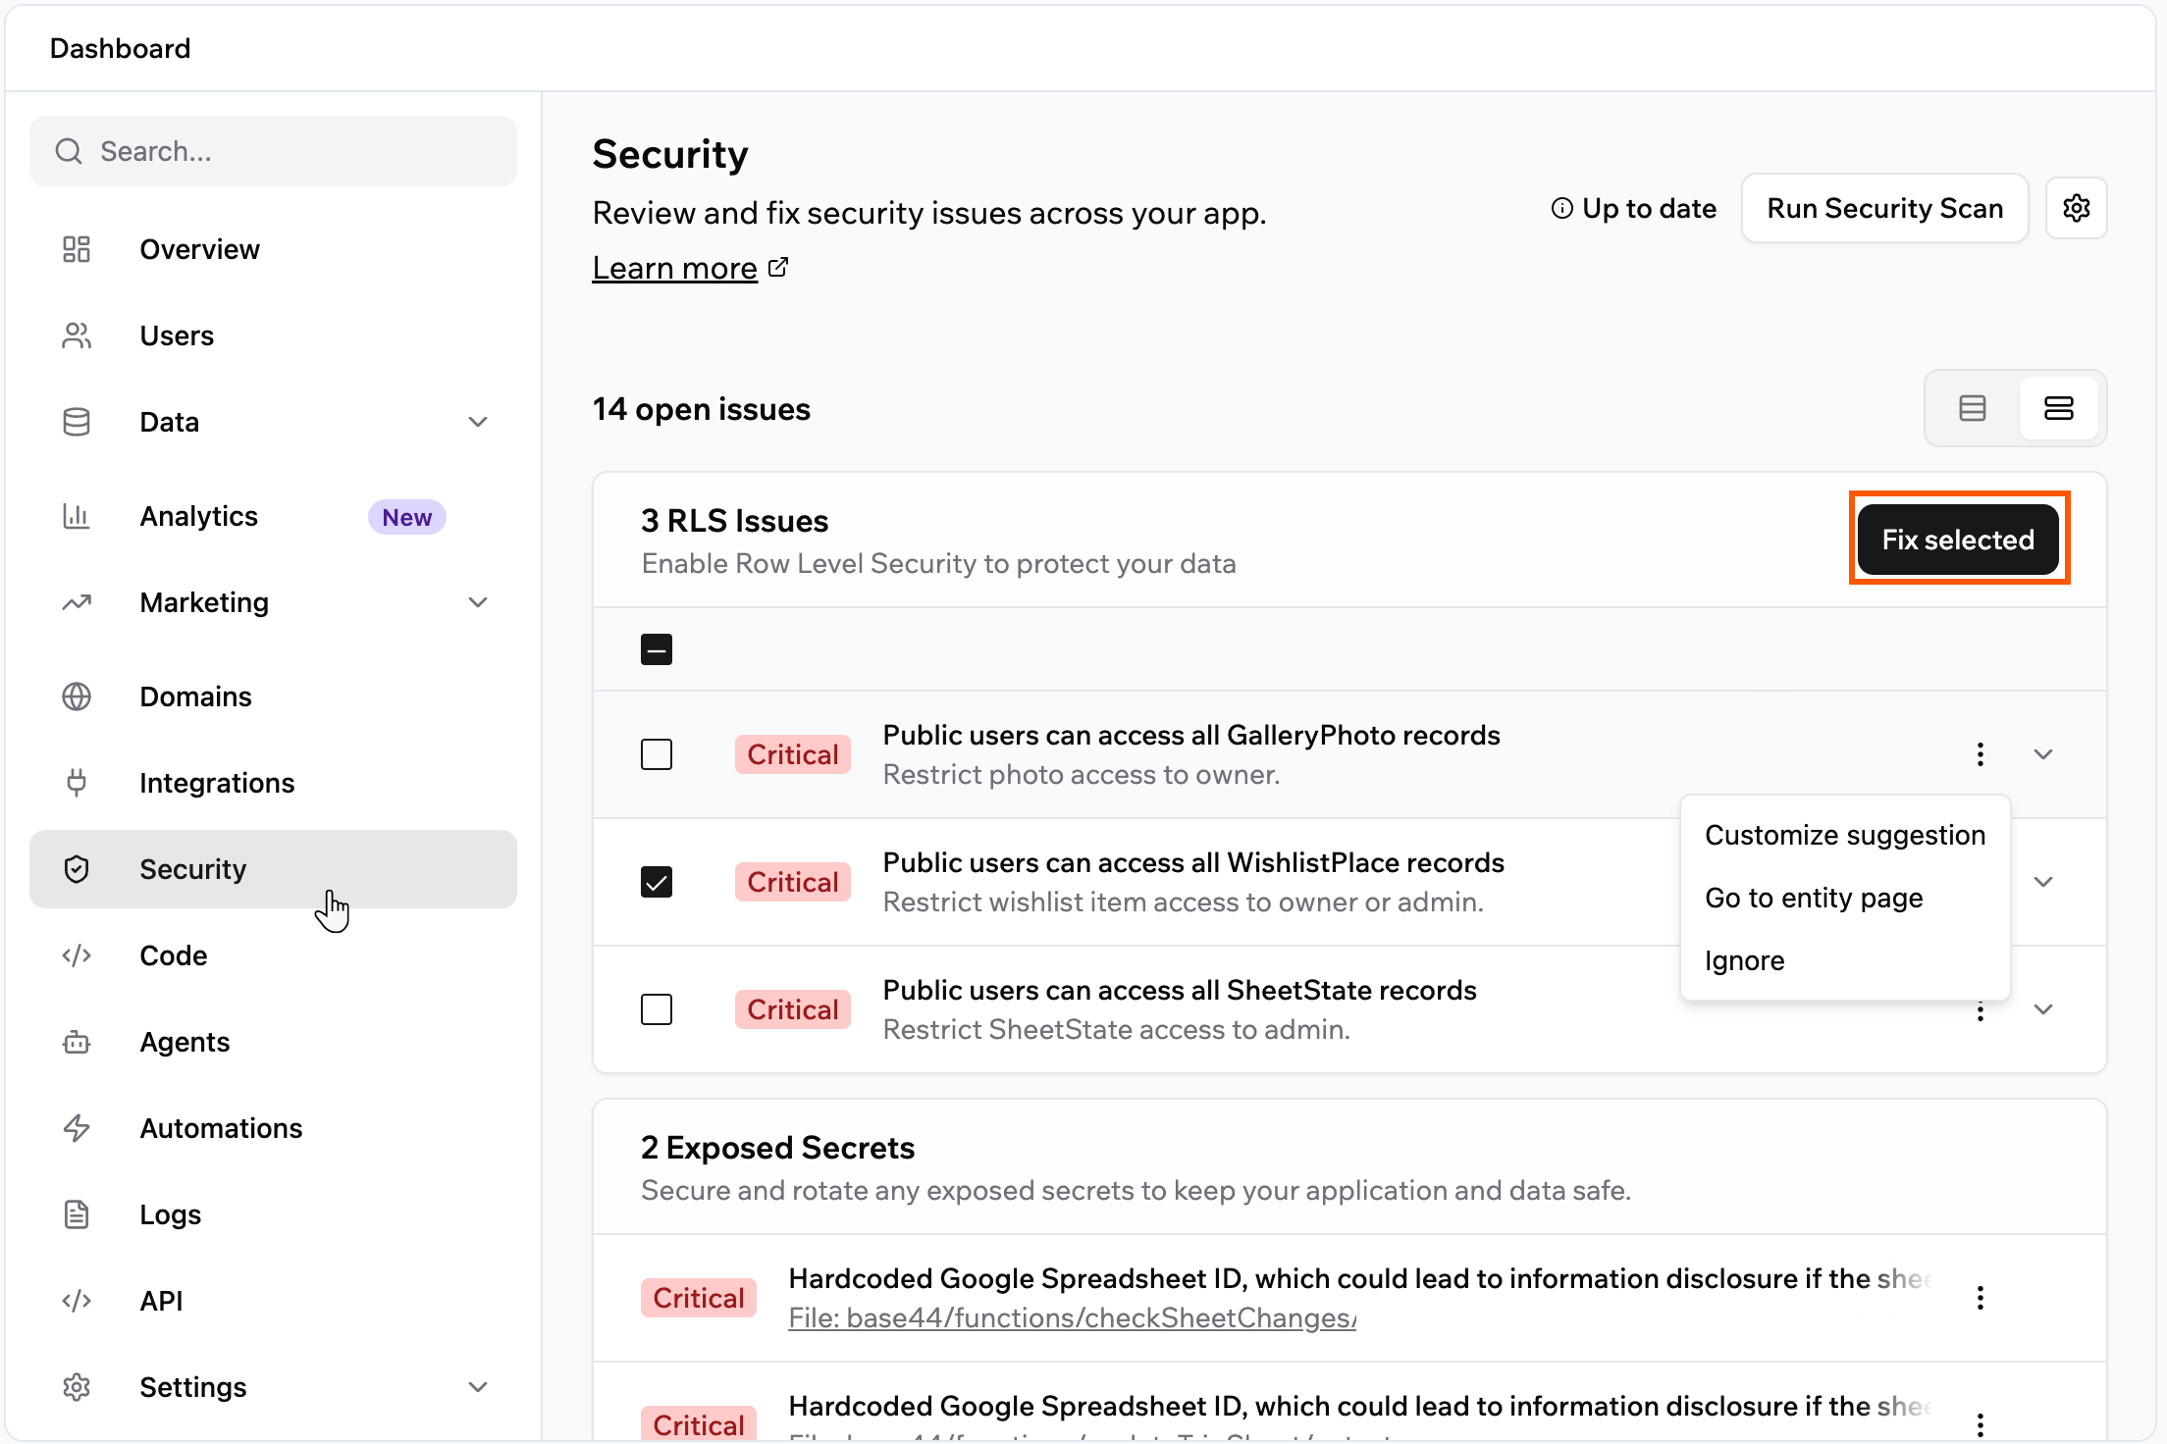
Task: Click the Automations lightning icon
Action: 77,1128
